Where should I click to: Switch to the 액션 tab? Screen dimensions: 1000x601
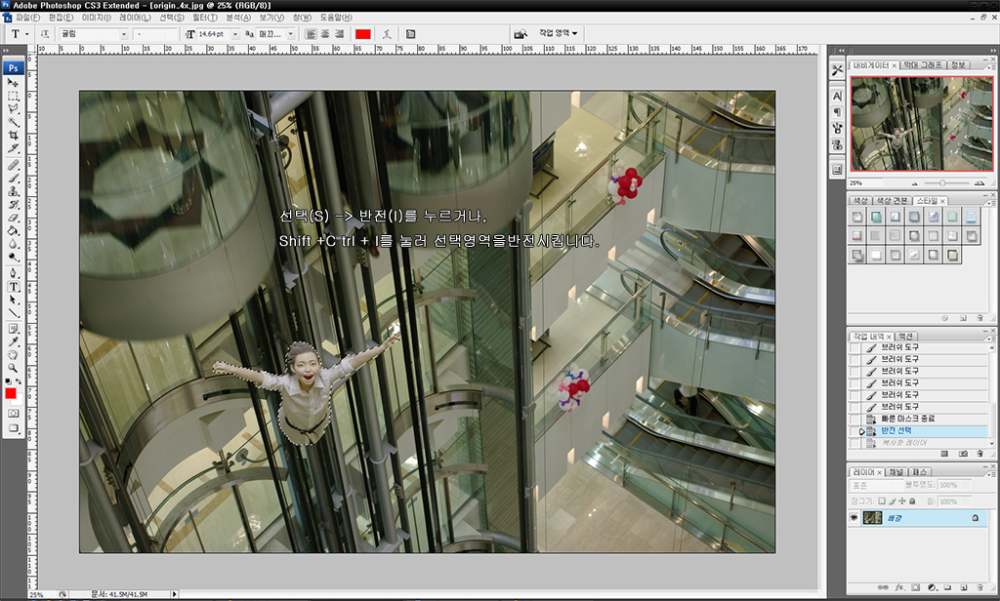click(x=905, y=337)
